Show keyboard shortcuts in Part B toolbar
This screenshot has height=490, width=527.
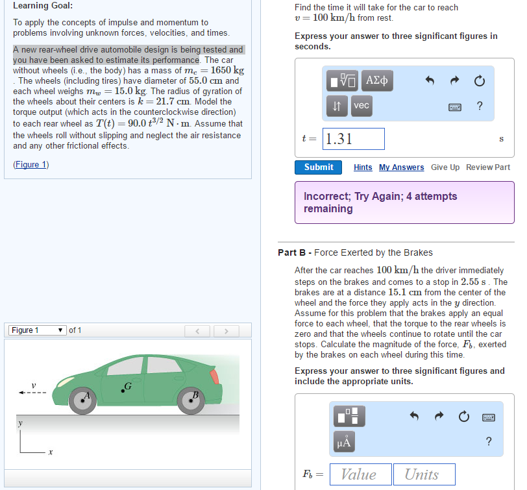[488, 416]
